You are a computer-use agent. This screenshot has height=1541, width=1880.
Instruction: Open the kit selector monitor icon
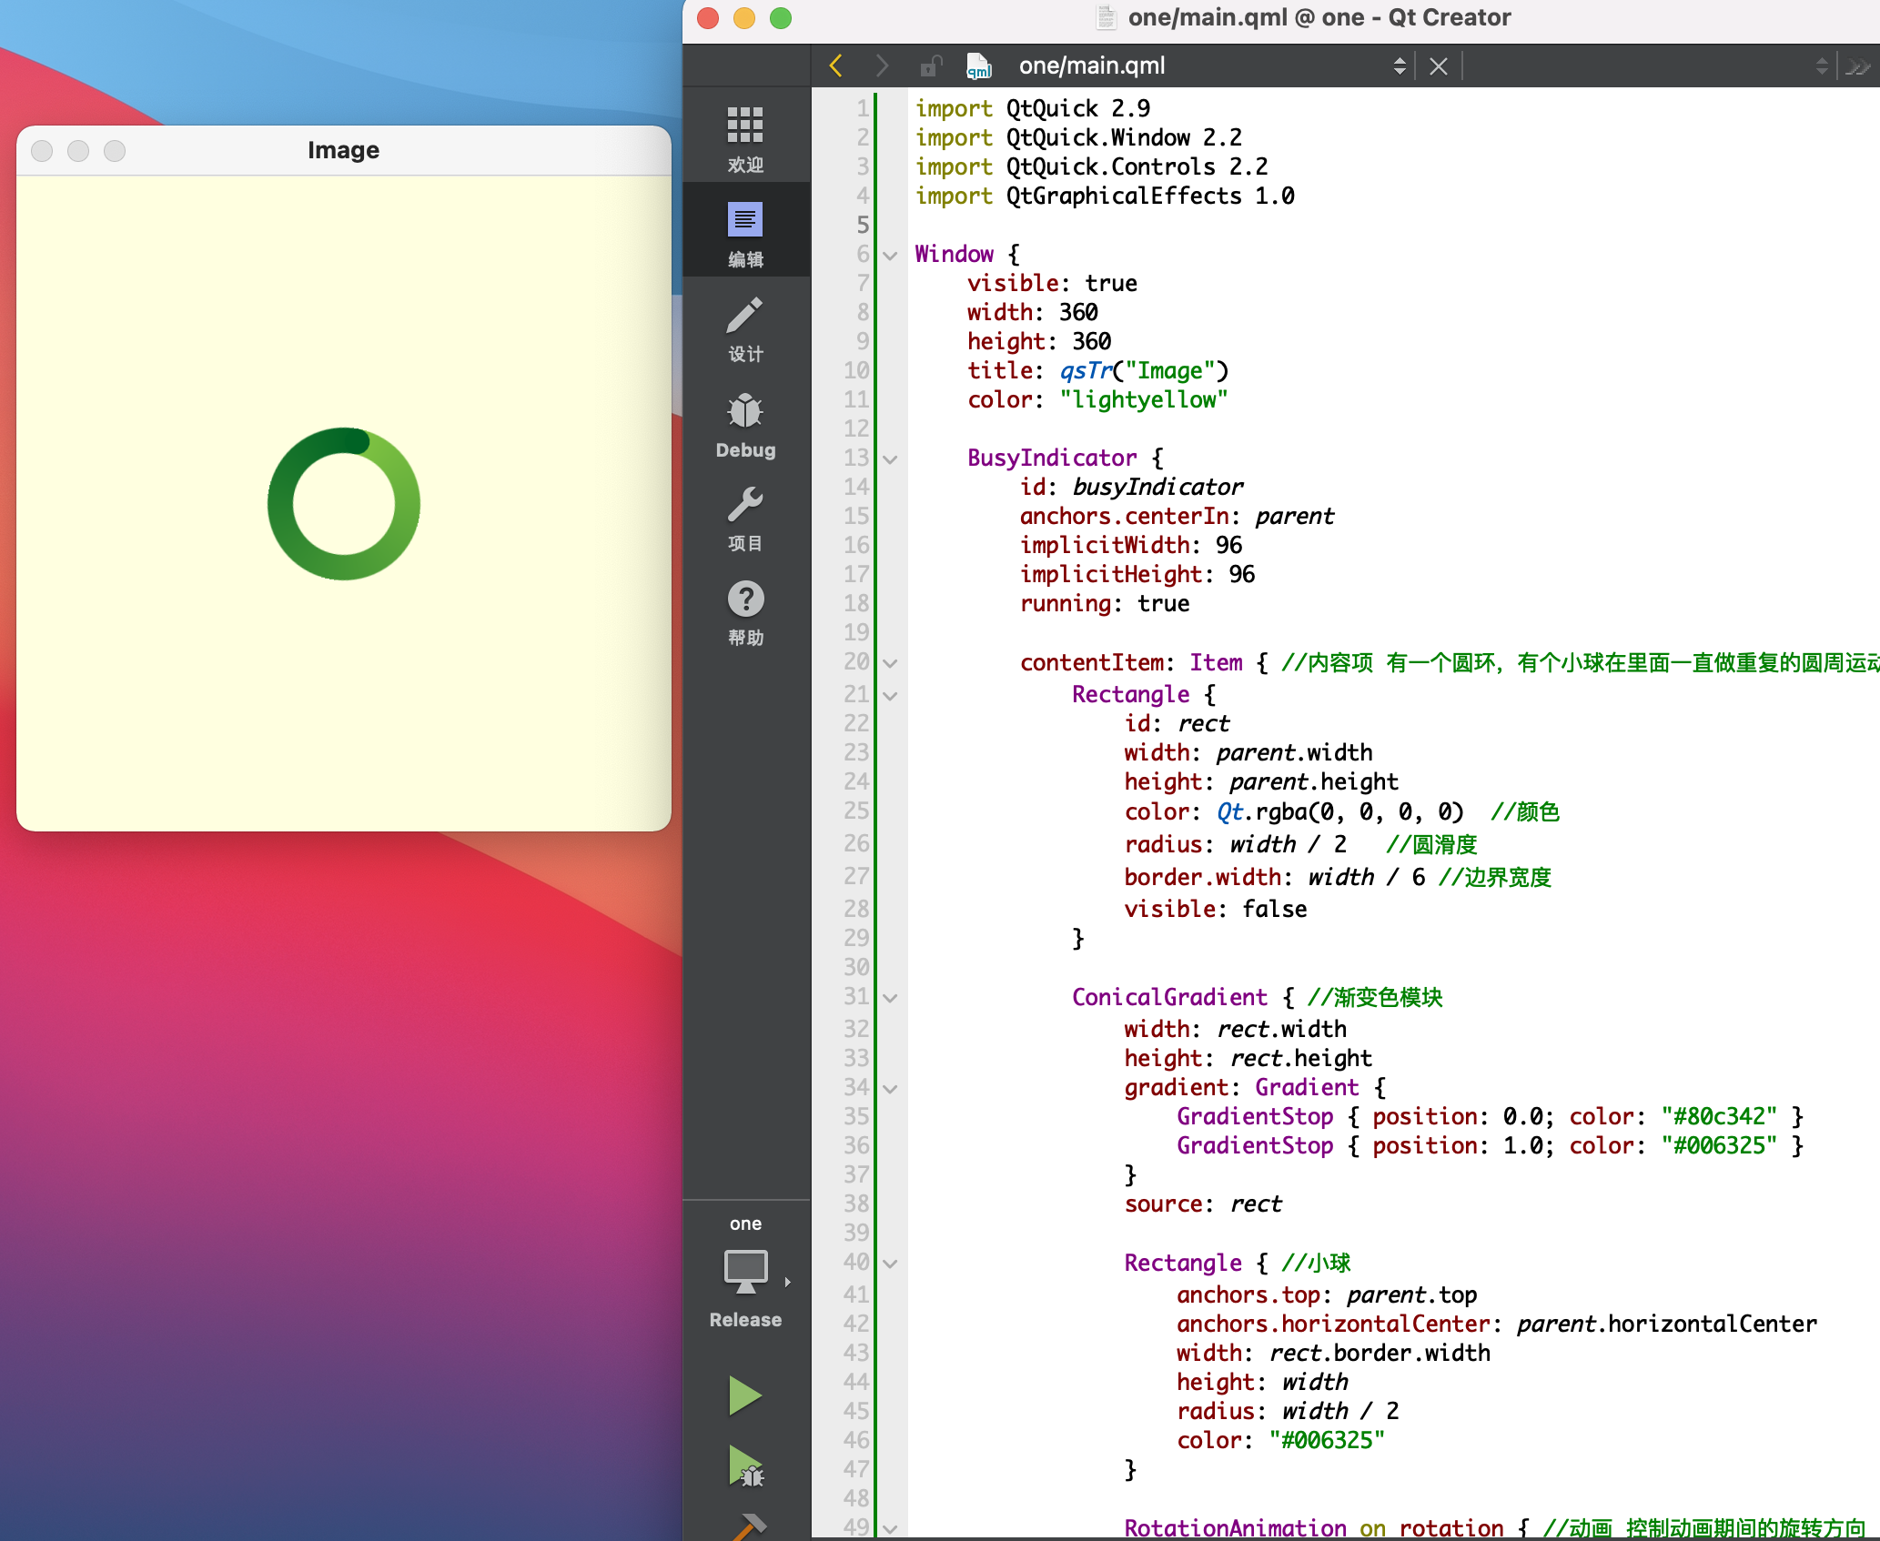[x=745, y=1270]
